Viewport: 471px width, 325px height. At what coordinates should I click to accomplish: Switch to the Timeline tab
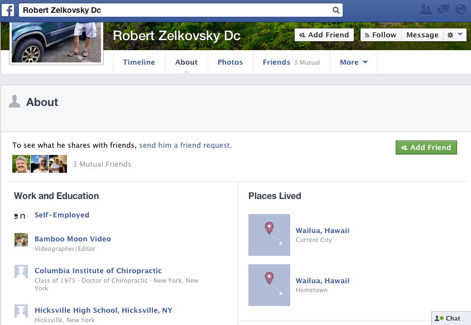coord(139,62)
